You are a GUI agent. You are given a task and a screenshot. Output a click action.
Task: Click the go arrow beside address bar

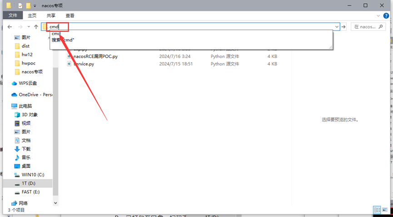coord(344,27)
